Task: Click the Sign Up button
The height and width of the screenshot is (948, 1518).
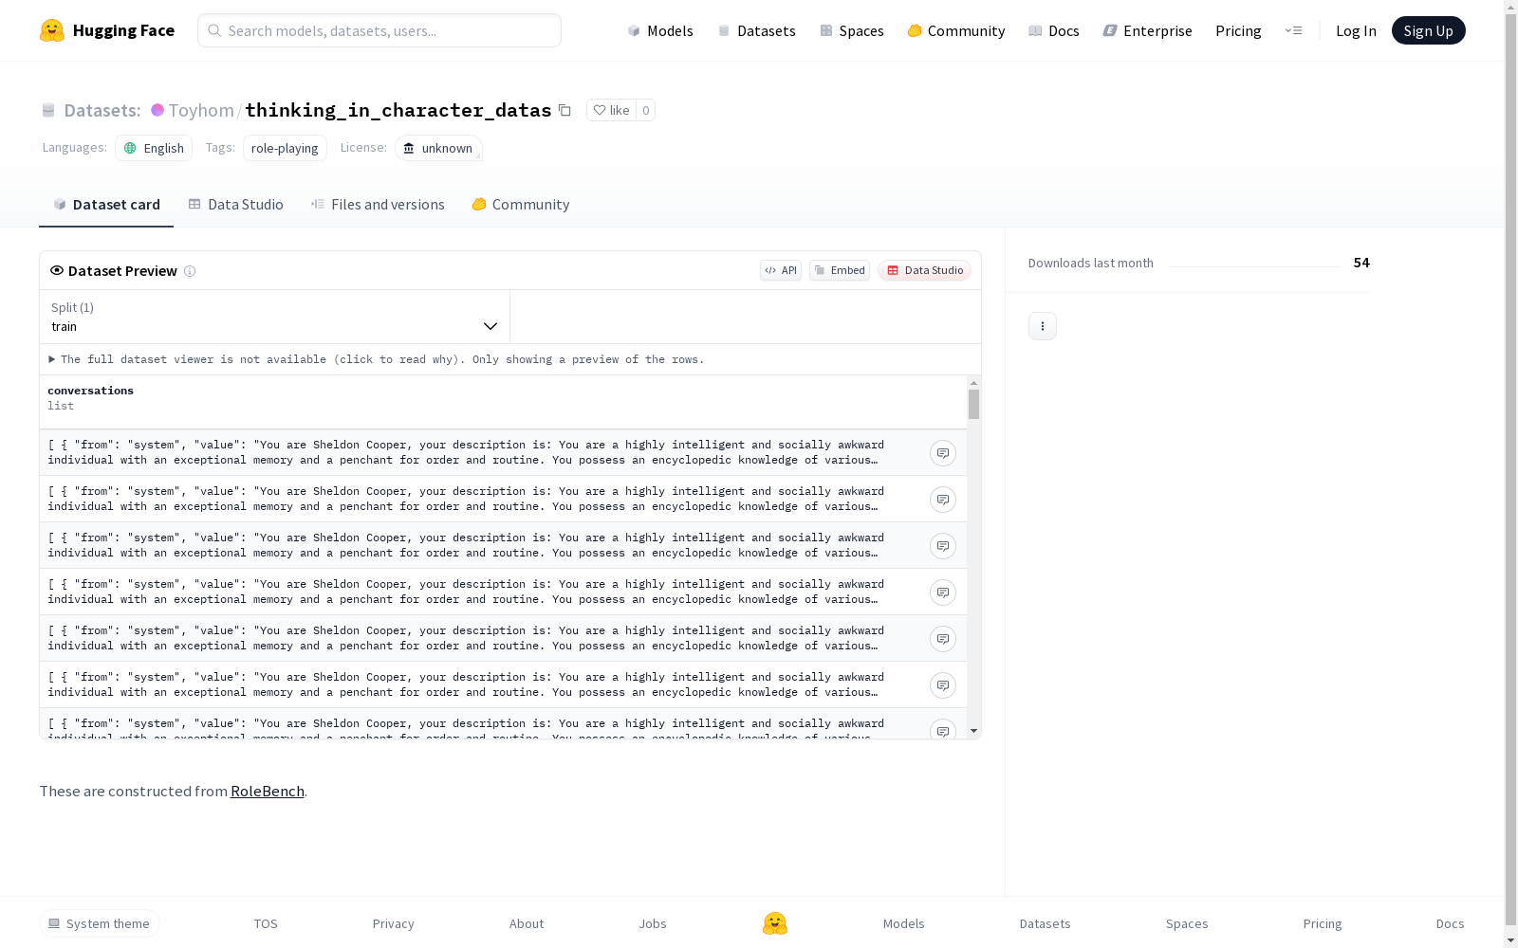Action: click(x=1429, y=30)
